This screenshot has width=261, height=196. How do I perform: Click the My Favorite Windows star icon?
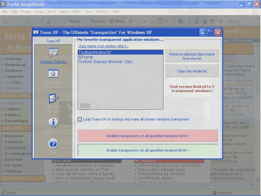[53, 73]
